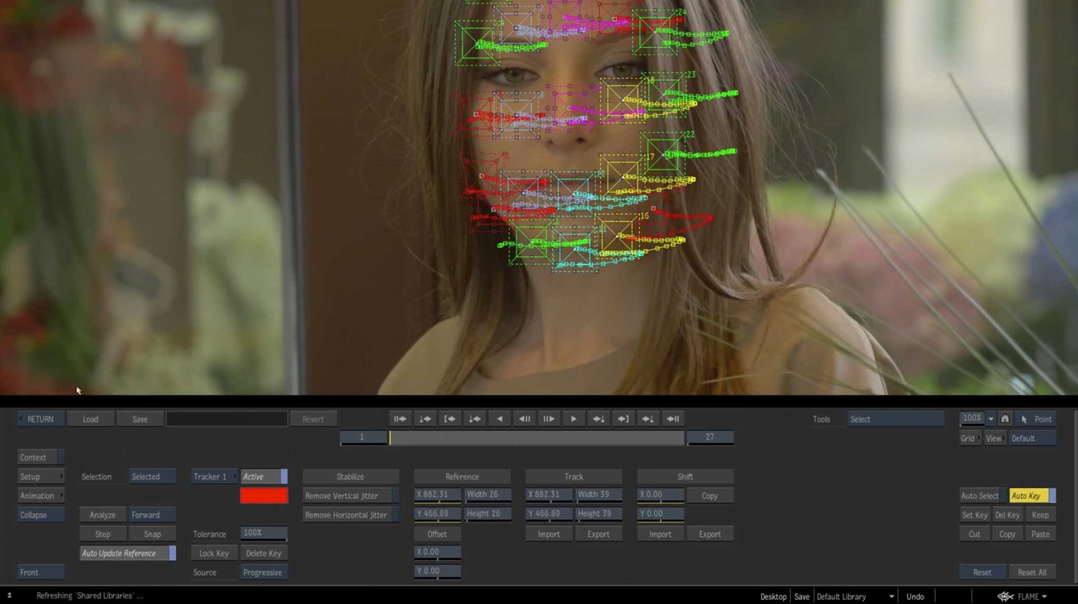Open the zoom percentage dropdown arrow
Screen dimensions: 1078x604
coord(990,419)
